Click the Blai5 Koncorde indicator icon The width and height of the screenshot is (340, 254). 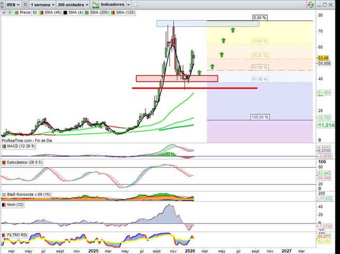point(4,194)
